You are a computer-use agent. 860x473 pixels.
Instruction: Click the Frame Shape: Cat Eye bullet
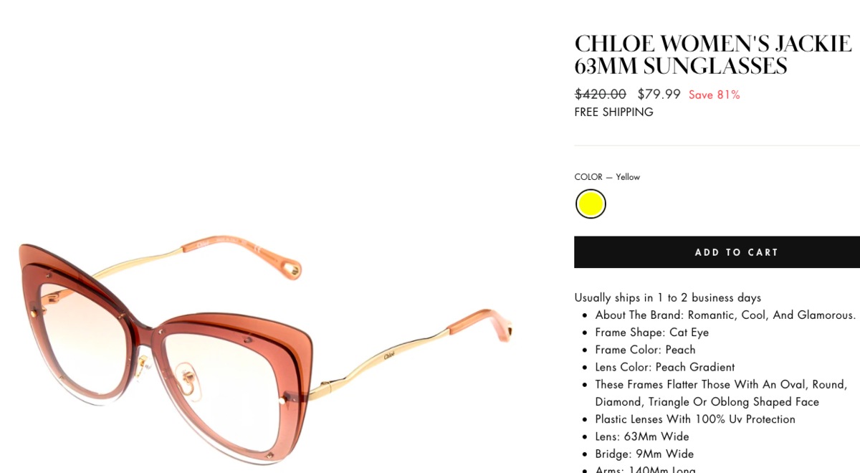[x=651, y=333]
